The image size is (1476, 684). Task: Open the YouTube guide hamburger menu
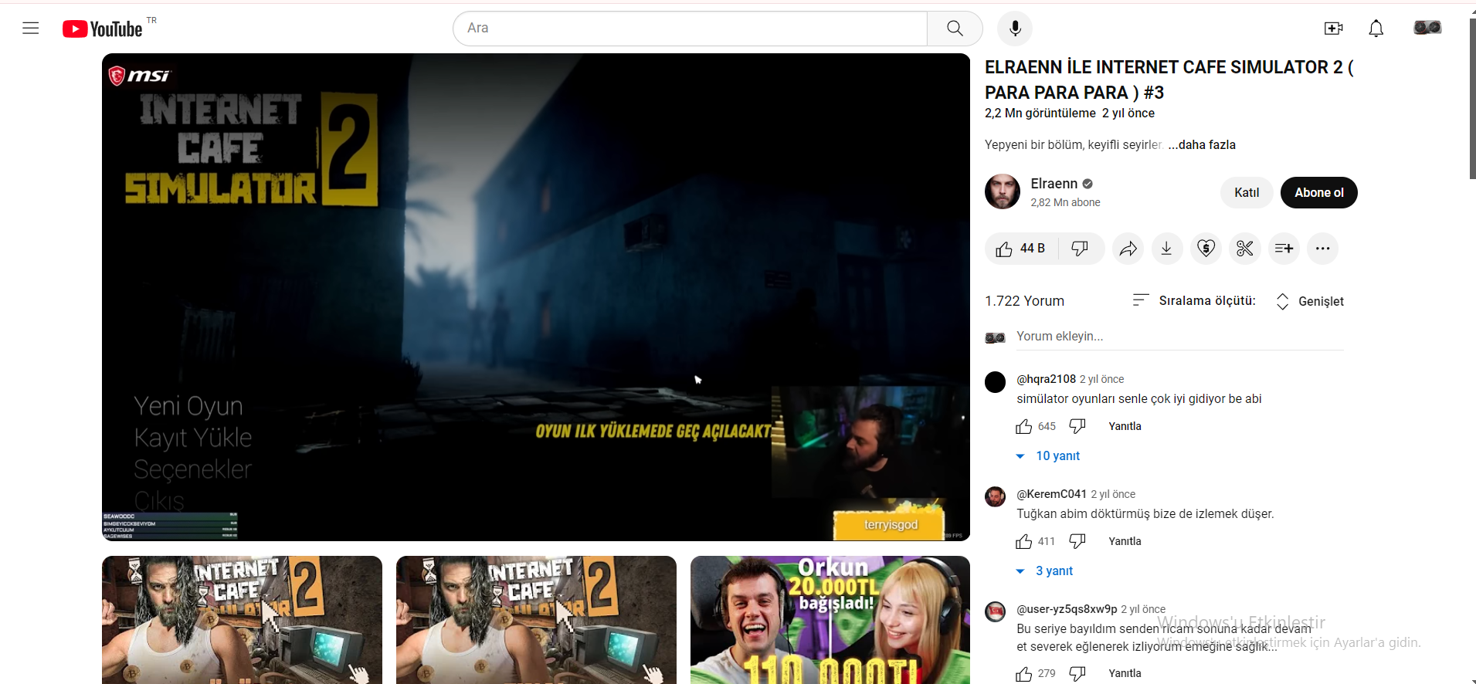tap(31, 29)
